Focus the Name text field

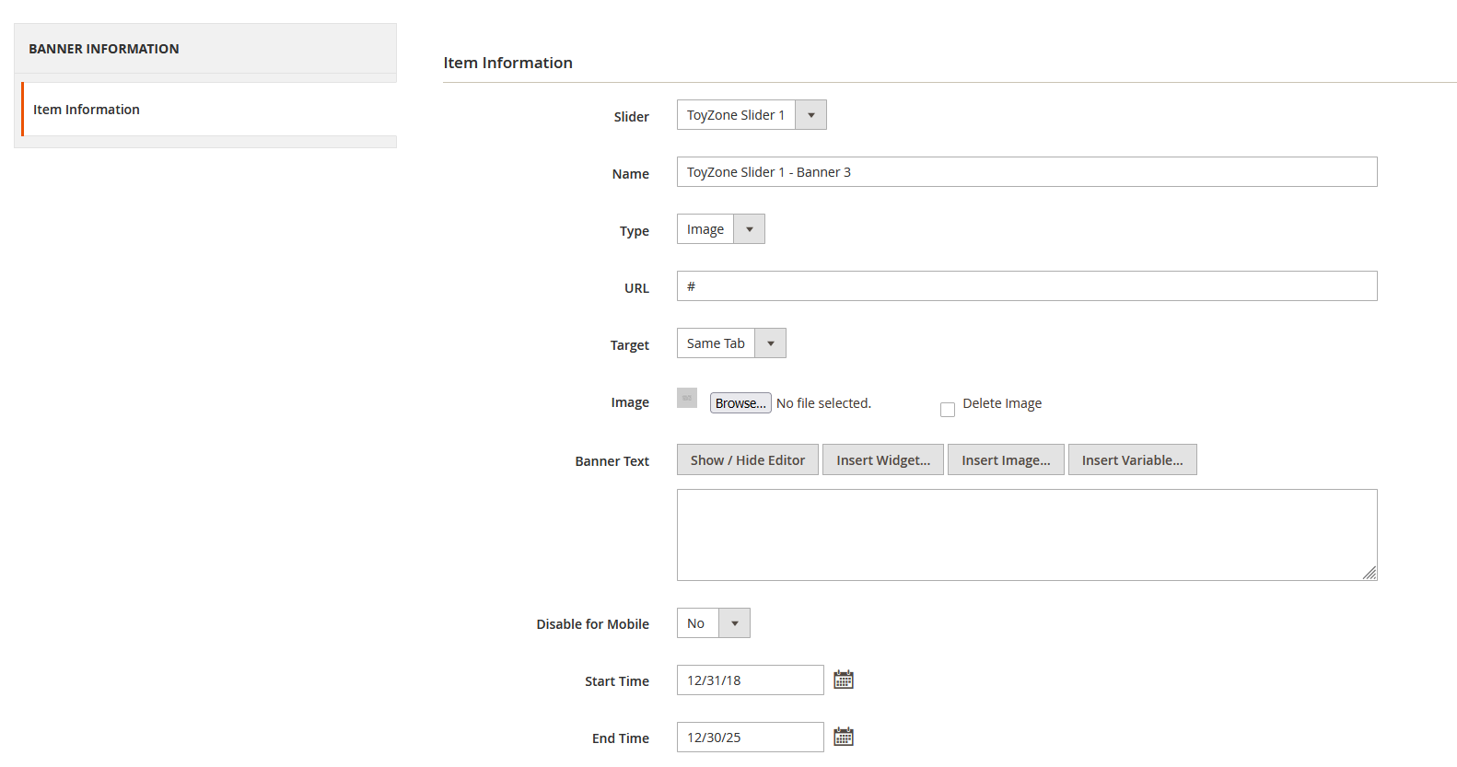1026,172
